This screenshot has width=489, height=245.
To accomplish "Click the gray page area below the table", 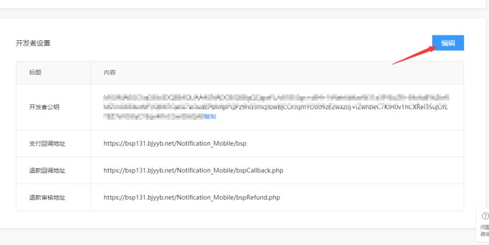I will pyautogui.click(x=244, y=236).
